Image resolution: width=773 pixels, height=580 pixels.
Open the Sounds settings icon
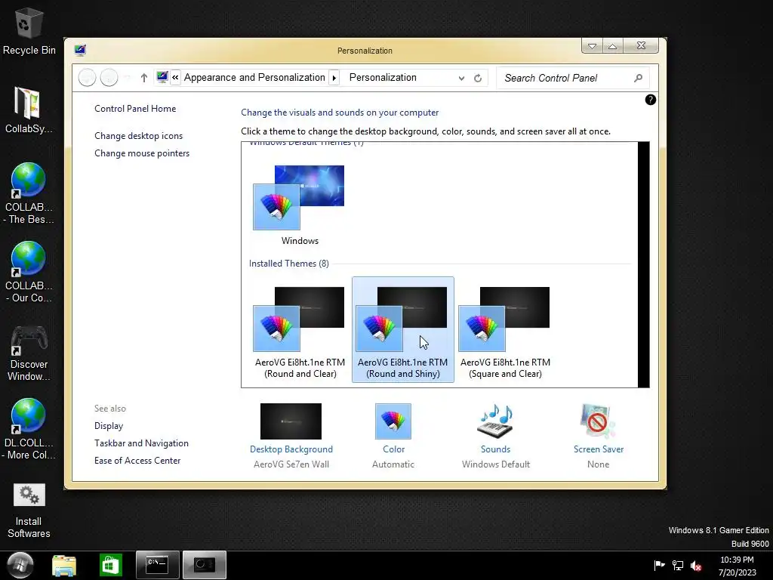click(x=495, y=421)
